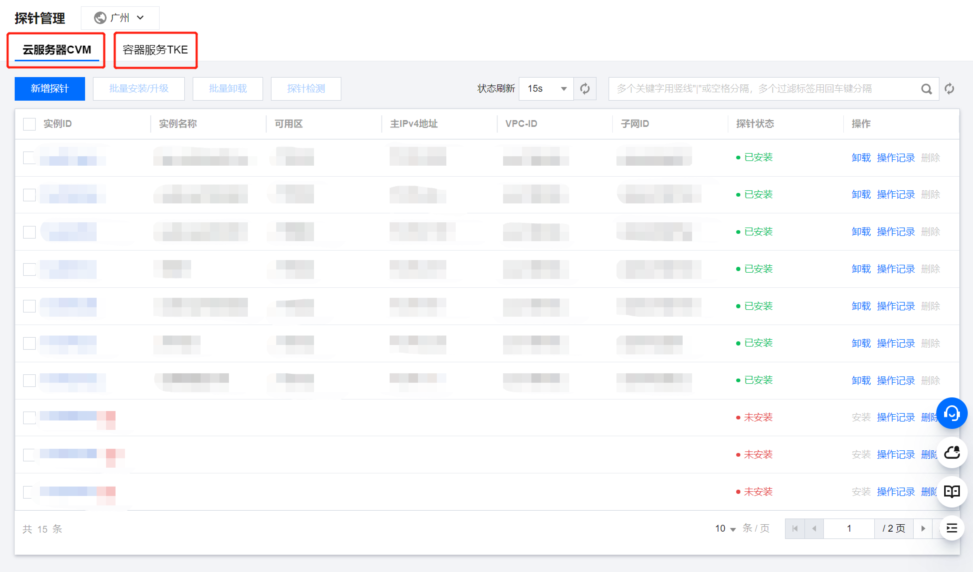Screen dimensions: 973x572
Task: Go to next page arrow
Action: tap(923, 528)
